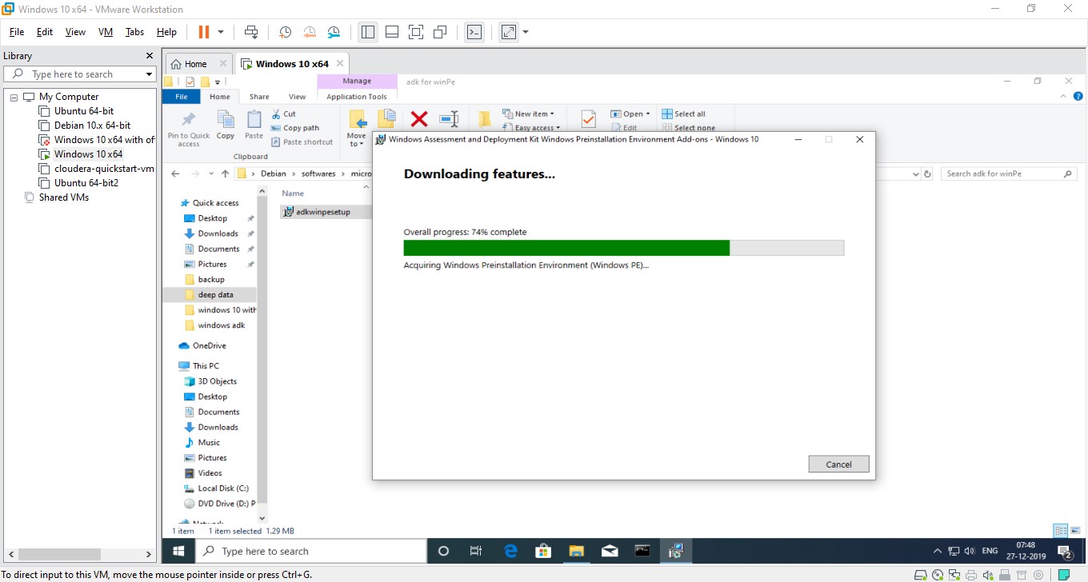
Task: Open the Explorer View ribbon tab
Action: (297, 97)
